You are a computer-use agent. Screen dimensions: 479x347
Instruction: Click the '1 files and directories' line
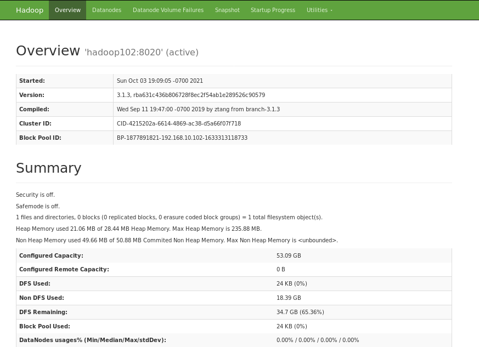click(169, 217)
